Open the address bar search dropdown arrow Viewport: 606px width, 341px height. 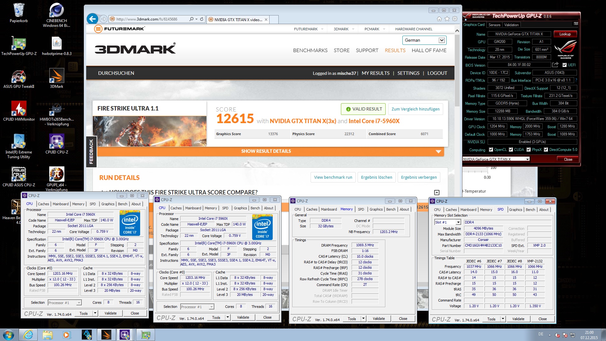pyautogui.click(x=196, y=19)
